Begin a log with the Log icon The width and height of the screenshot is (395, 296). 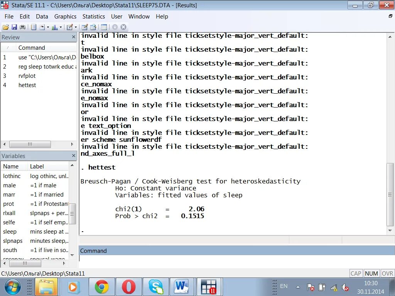34,27
